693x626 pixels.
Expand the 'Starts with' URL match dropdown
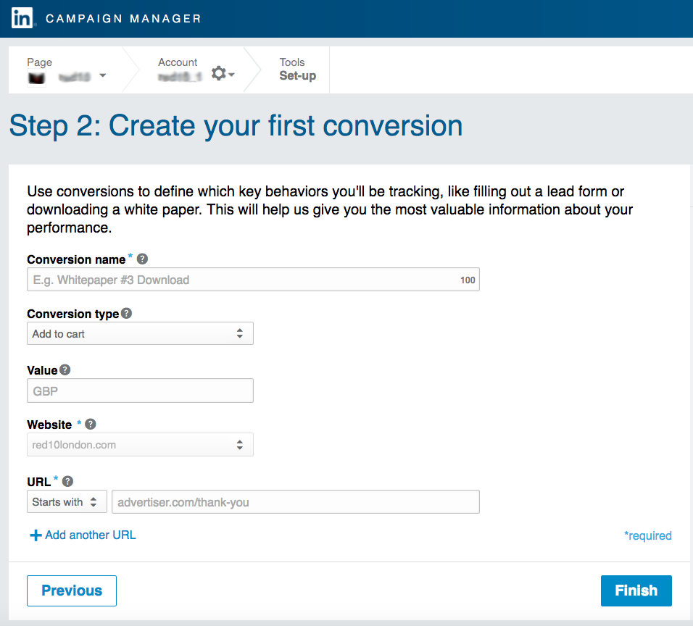[67, 502]
